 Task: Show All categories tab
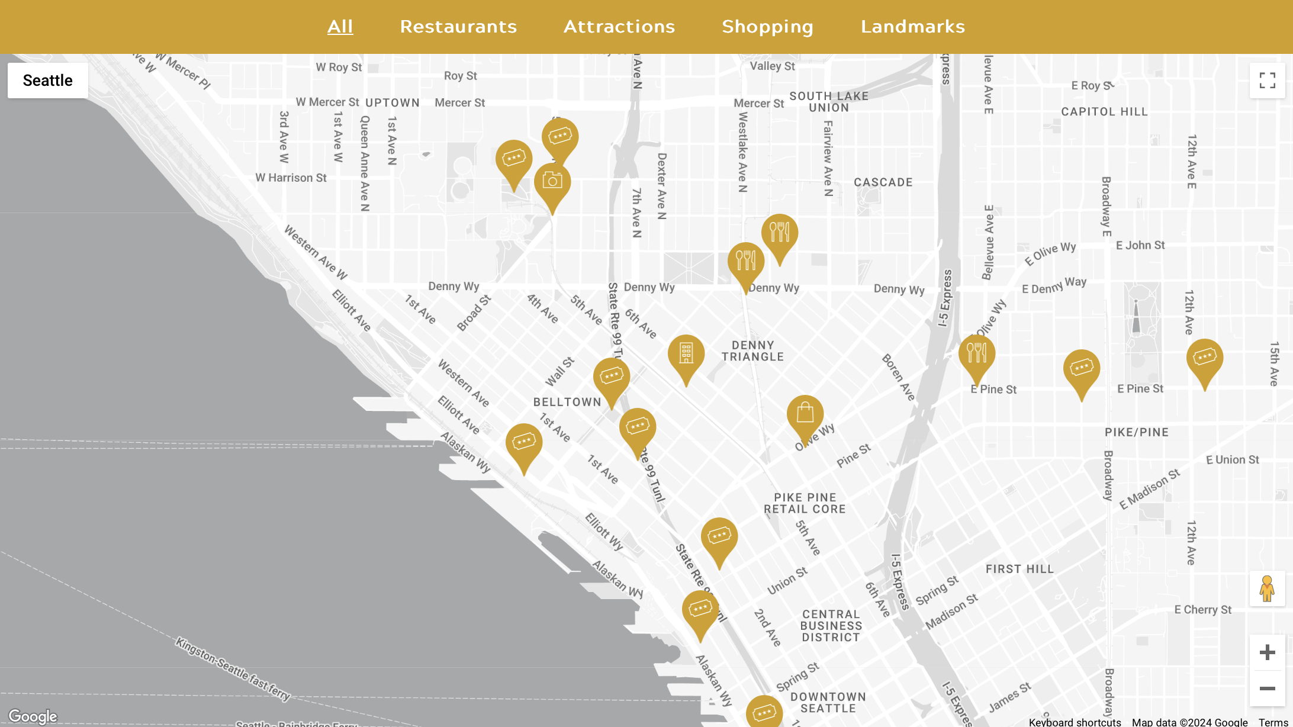pos(340,27)
